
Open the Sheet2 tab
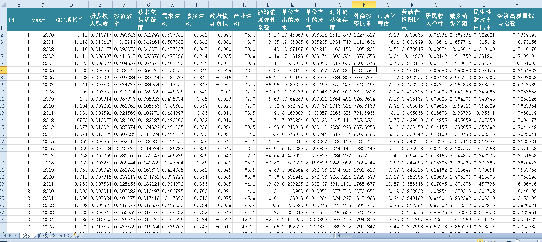point(61,235)
